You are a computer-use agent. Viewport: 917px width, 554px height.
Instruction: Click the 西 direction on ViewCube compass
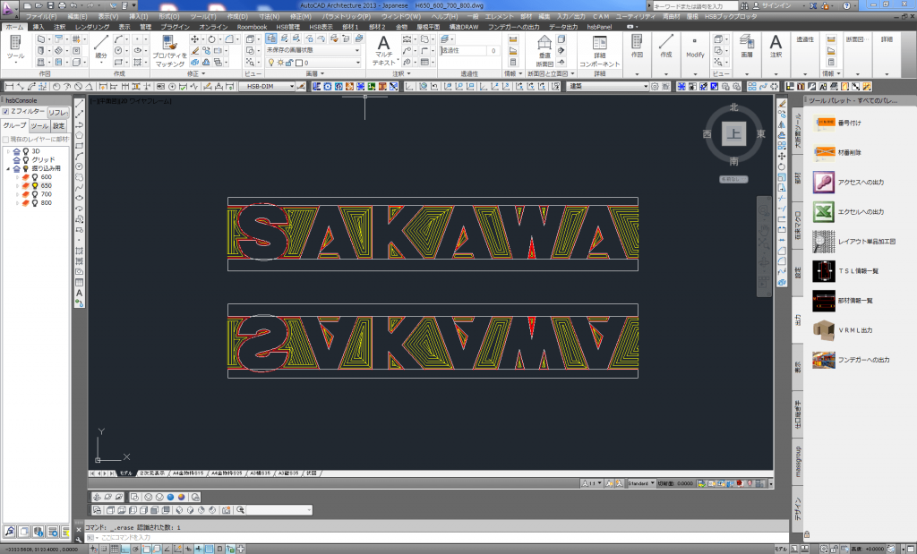click(707, 134)
